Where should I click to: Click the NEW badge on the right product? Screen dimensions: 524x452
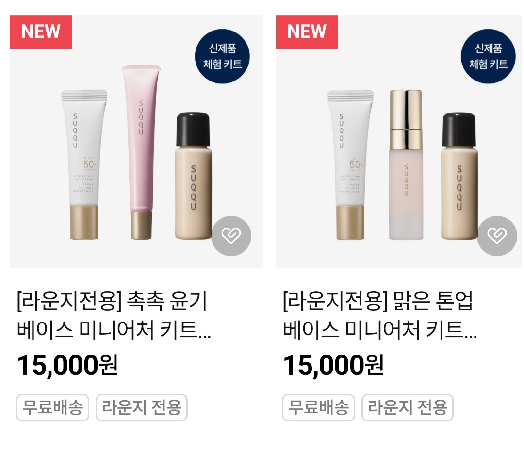coord(307,32)
